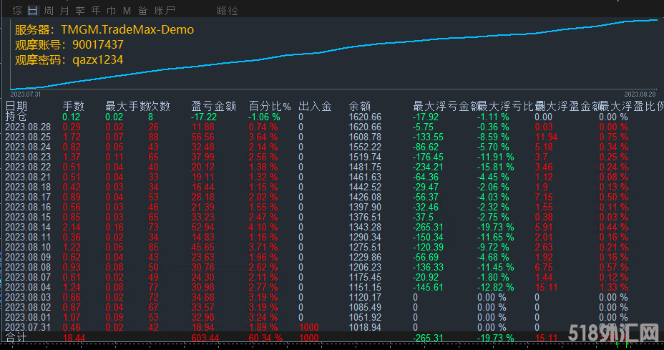Viewport: 664px width, 350px height.
Task: Select the 2023.08.14 date row
Action: pyautogui.click(x=27, y=228)
